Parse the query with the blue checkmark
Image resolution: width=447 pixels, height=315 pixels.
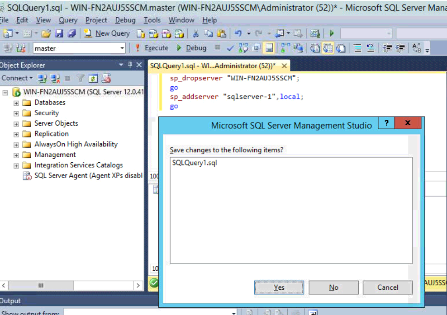tap(230, 48)
